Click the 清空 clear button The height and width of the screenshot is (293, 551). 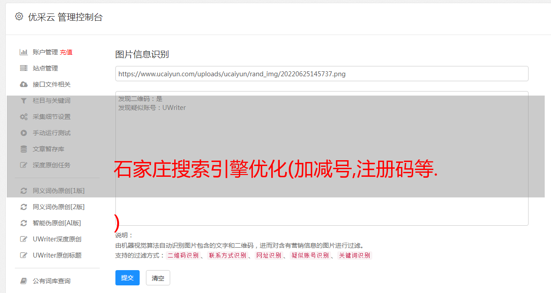coord(158,278)
